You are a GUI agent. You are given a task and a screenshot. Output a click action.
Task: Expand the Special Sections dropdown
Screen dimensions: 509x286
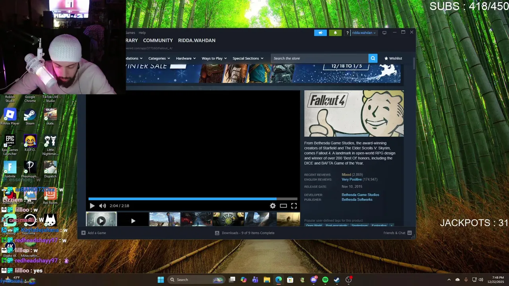[248, 58]
